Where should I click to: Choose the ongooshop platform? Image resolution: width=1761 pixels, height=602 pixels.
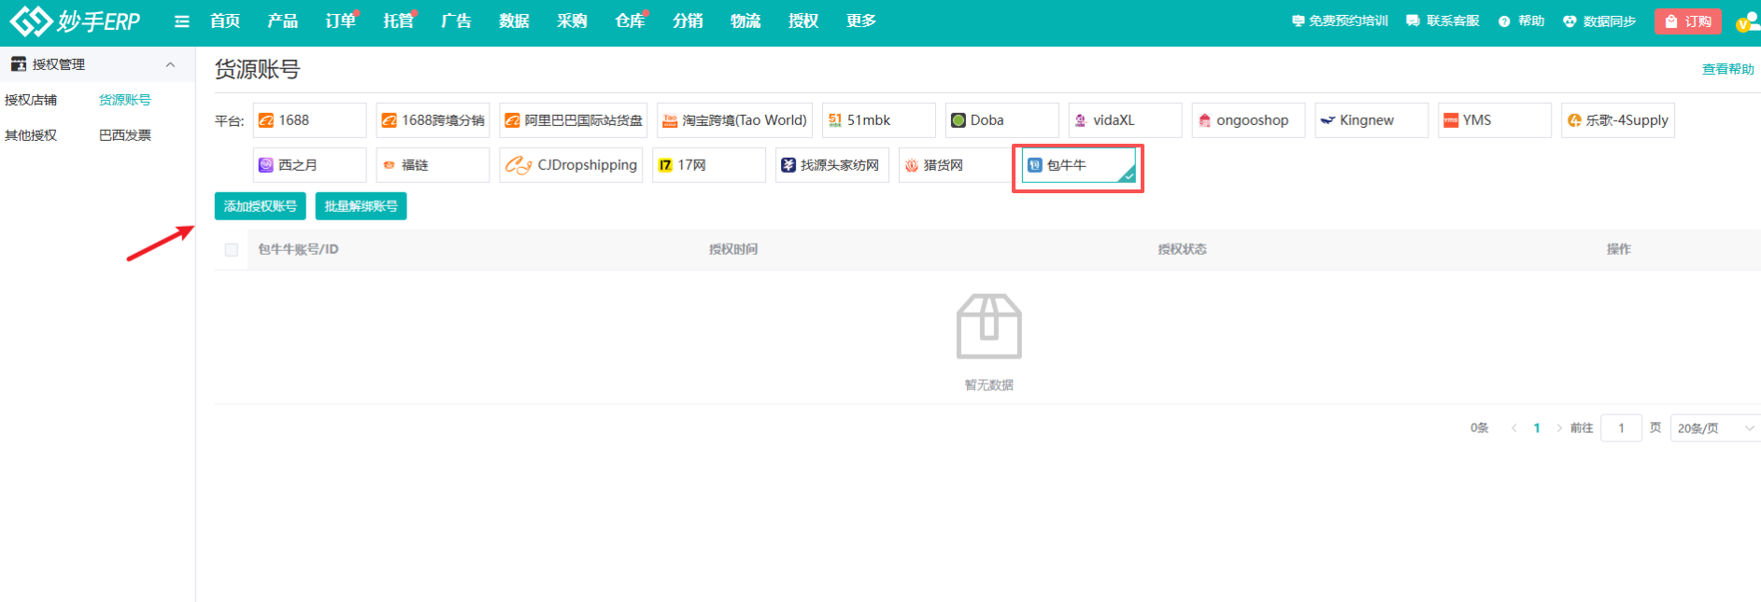pos(1248,120)
